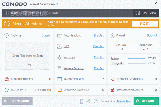Viewport: 161px width, 107px height.
Task: Click the muted speaker icon in Silent Mode
Action: click(x=7, y=101)
